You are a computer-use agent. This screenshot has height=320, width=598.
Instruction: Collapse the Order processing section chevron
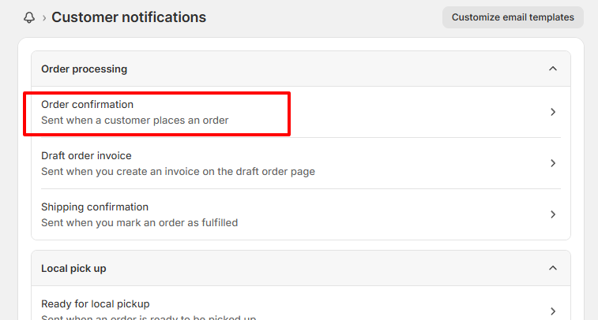553,69
